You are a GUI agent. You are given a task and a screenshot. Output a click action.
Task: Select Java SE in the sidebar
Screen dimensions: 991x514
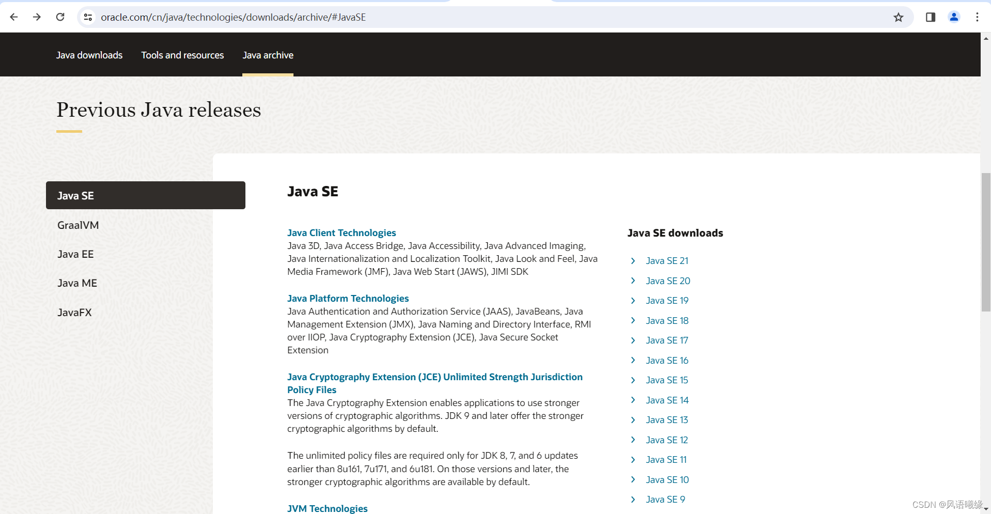tap(146, 195)
